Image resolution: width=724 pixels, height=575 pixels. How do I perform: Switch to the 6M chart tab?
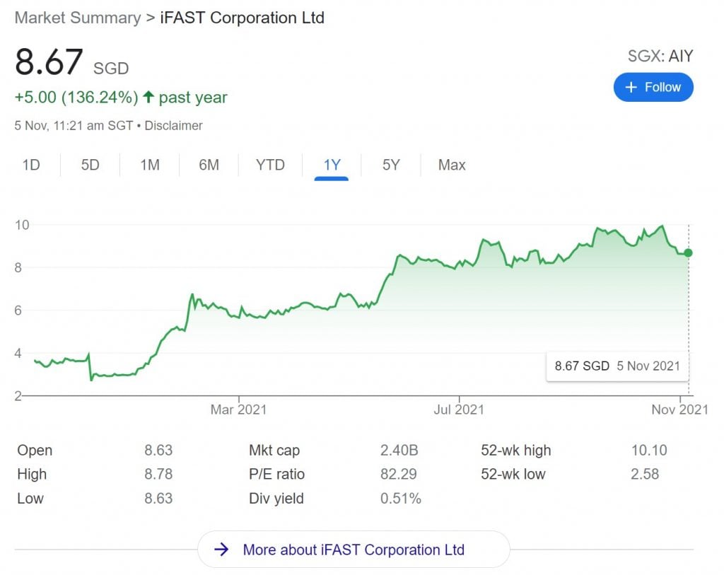209,165
